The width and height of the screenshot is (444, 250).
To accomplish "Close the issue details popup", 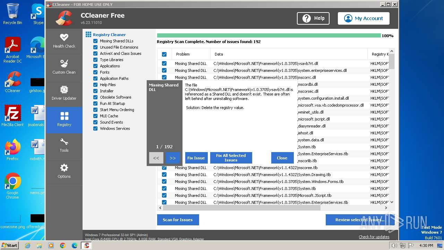I will 282,158.
